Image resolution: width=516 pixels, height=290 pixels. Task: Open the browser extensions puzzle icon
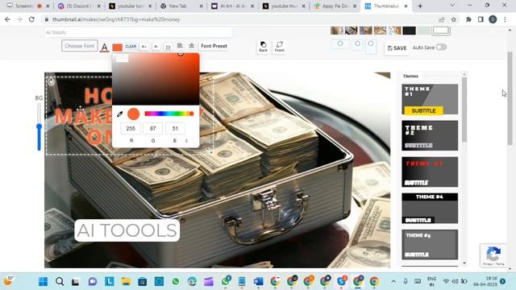coord(468,19)
